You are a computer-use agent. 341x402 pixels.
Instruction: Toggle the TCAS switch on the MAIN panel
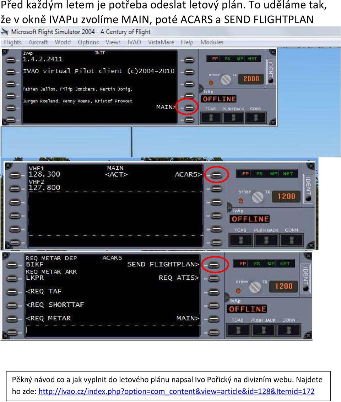(241, 240)
